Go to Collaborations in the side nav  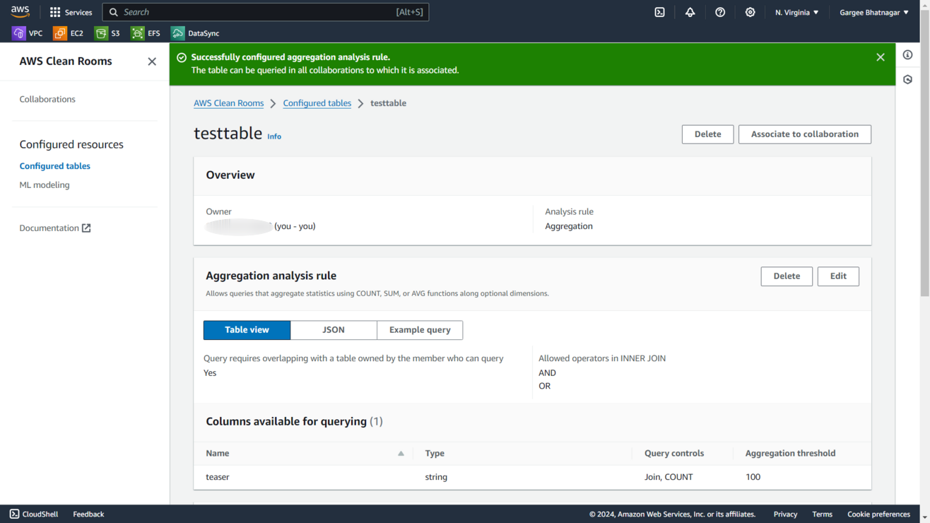[x=47, y=99]
